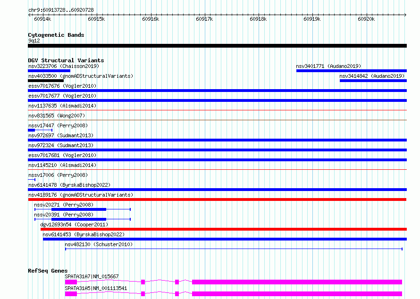This screenshot has width=420, height=299.
Task: Click nsv1137635 (Alsmadi2014) label
Action: (62, 106)
